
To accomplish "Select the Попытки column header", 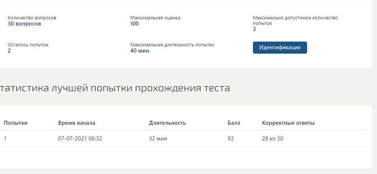I will pos(16,123).
